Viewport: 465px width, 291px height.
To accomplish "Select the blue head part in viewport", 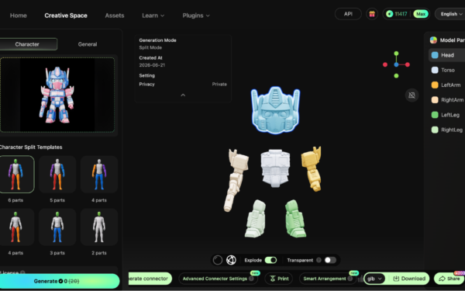I will 275,110.
